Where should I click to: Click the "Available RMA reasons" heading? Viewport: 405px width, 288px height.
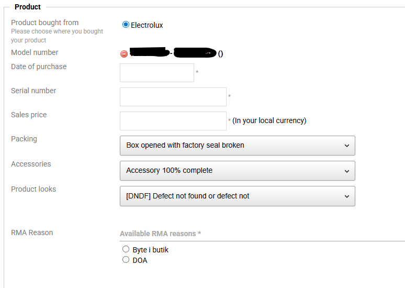tap(160, 234)
